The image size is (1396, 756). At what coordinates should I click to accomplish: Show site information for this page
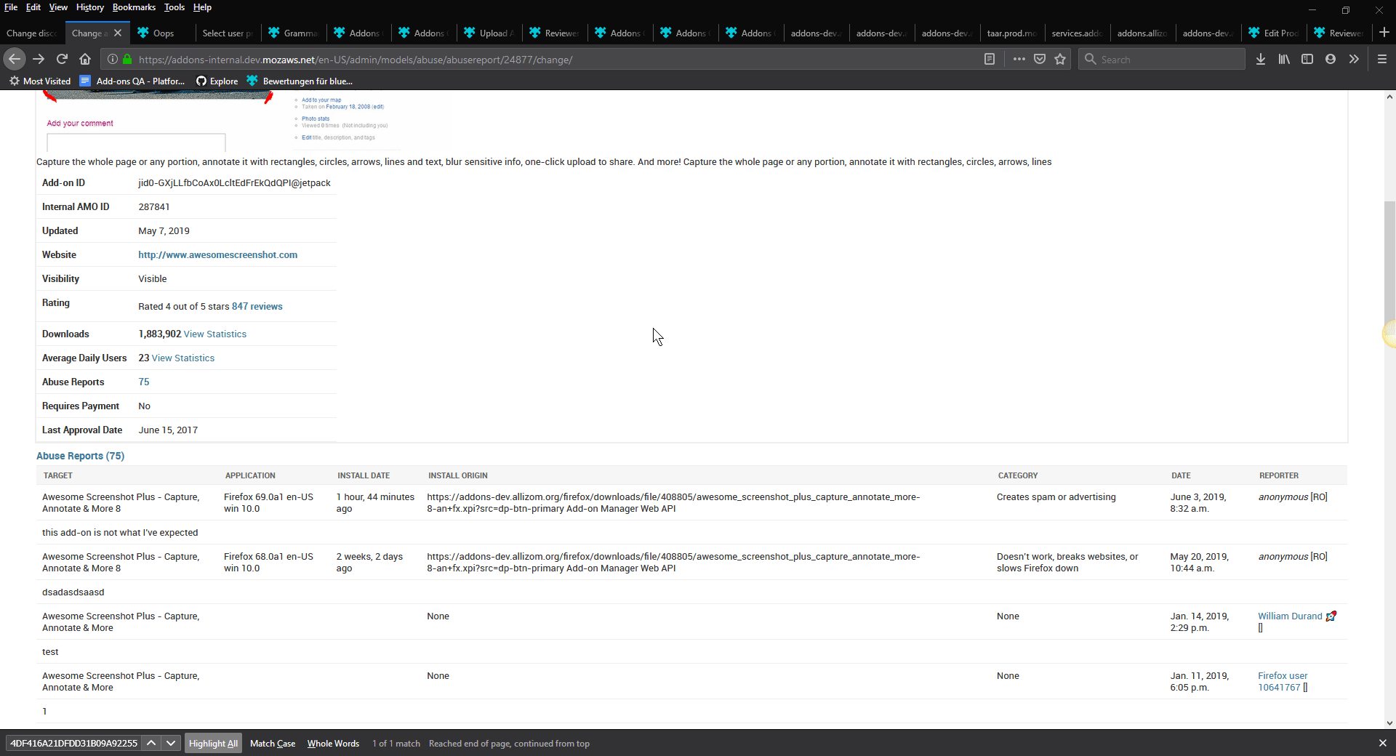tap(113, 60)
